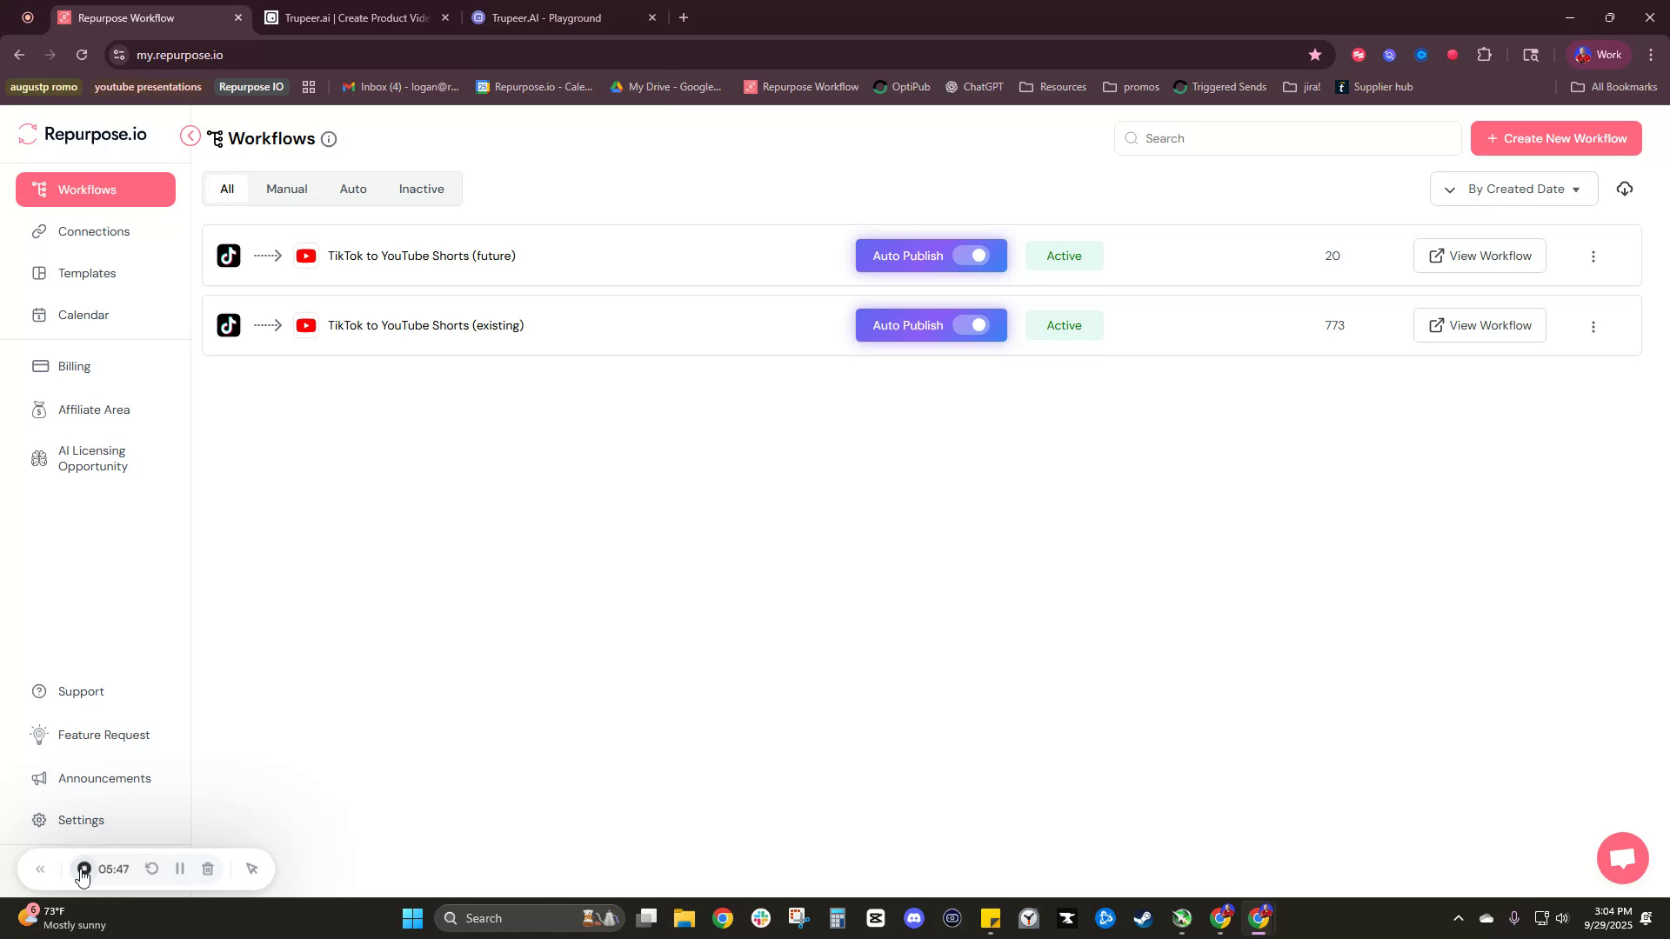Viewport: 1670px width, 939px height.
Task: Open the By Created Date sort dropdown
Action: click(1513, 189)
